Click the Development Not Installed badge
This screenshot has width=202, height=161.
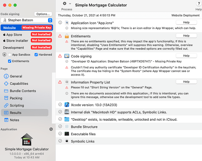[41, 47]
